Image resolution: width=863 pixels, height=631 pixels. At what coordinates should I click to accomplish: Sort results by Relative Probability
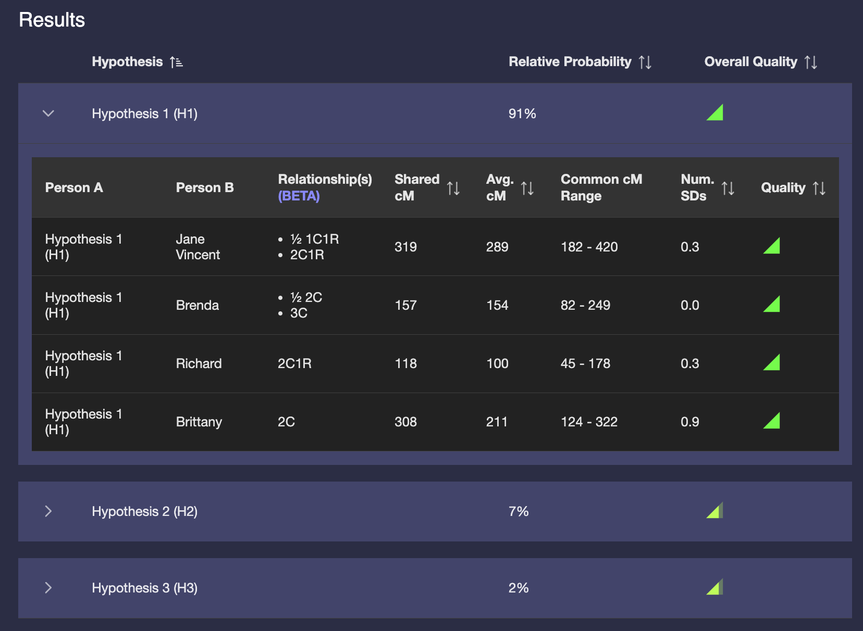click(x=645, y=62)
